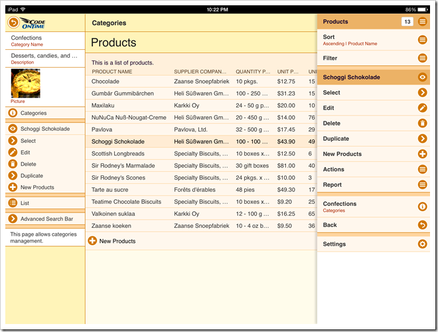Choose Select in the right panel menu

(422, 92)
